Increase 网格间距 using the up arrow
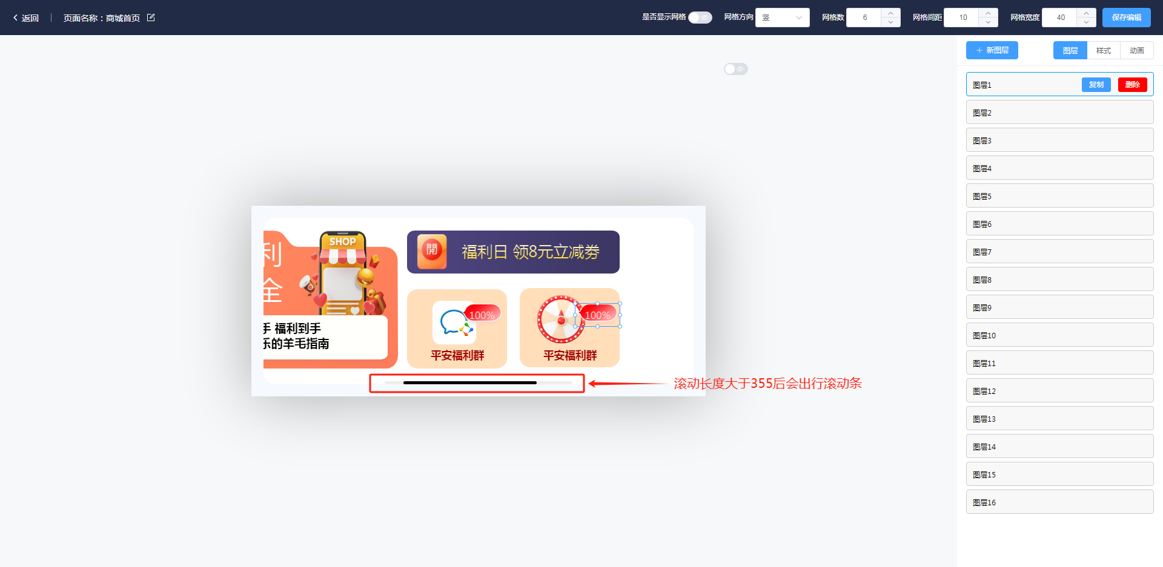The height and width of the screenshot is (567, 1163). point(988,13)
